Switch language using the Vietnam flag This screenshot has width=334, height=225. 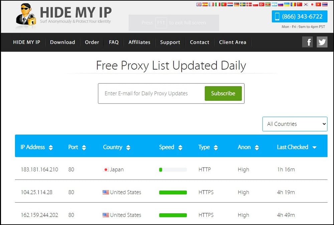pyautogui.click(x=318, y=4)
